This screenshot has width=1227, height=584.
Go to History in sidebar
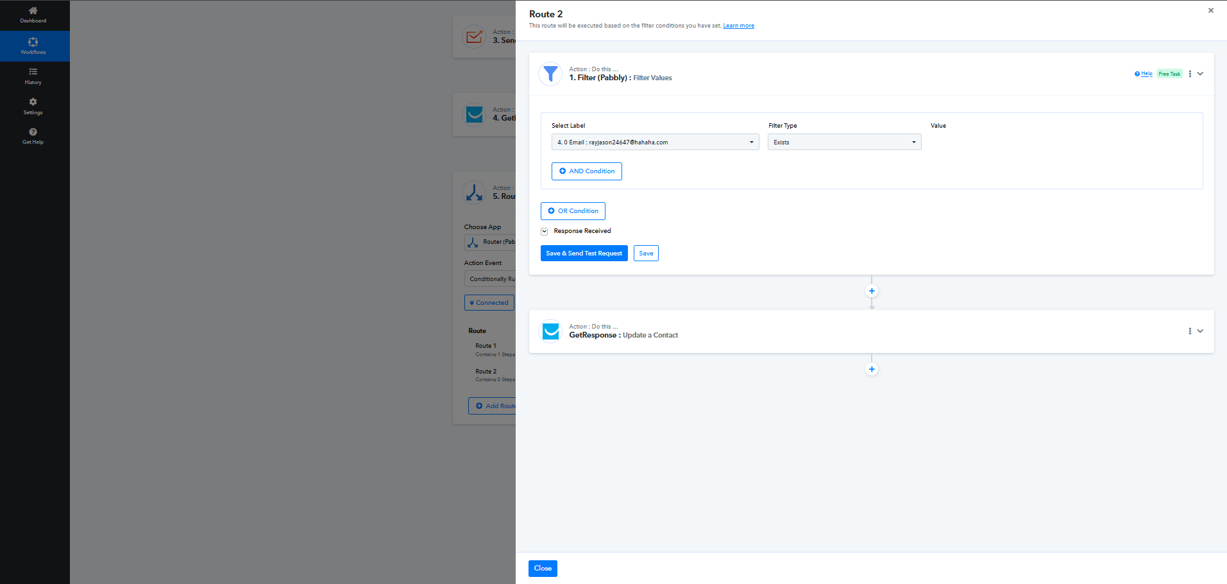tap(33, 76)
